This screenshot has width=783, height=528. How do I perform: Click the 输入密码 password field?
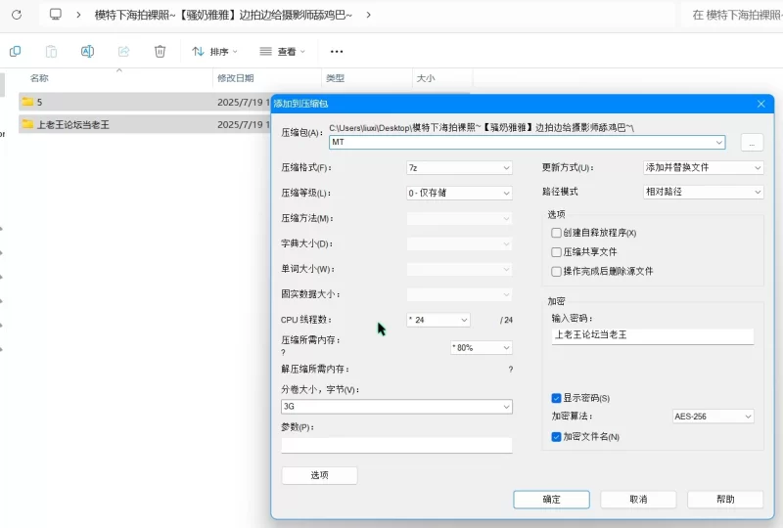pyautogui.click(x=653, y=335)
